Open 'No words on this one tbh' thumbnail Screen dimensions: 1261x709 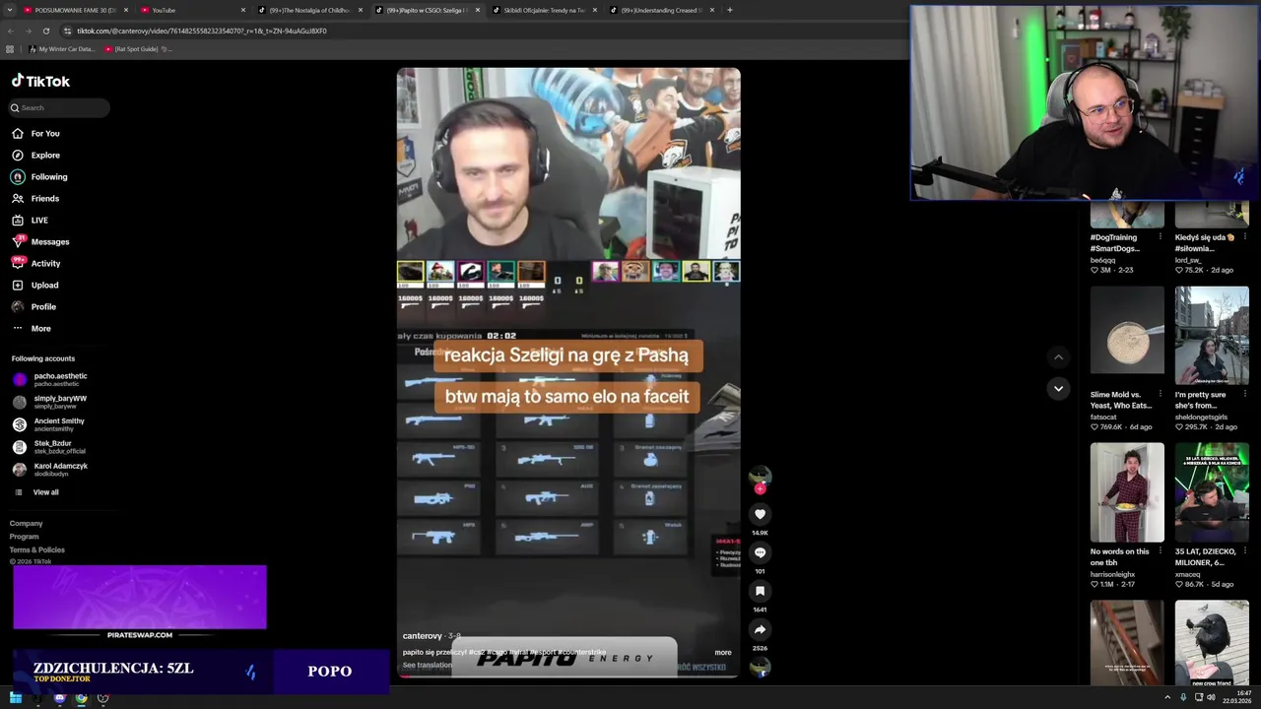coord(1127,492)
